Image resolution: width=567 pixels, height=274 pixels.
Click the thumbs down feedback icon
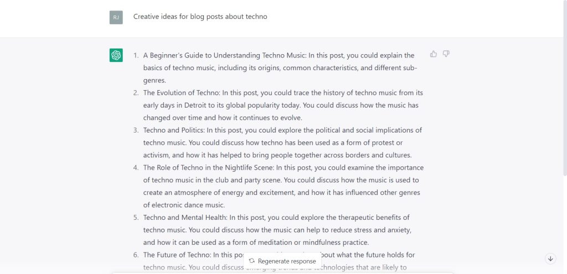coord(446,54)
